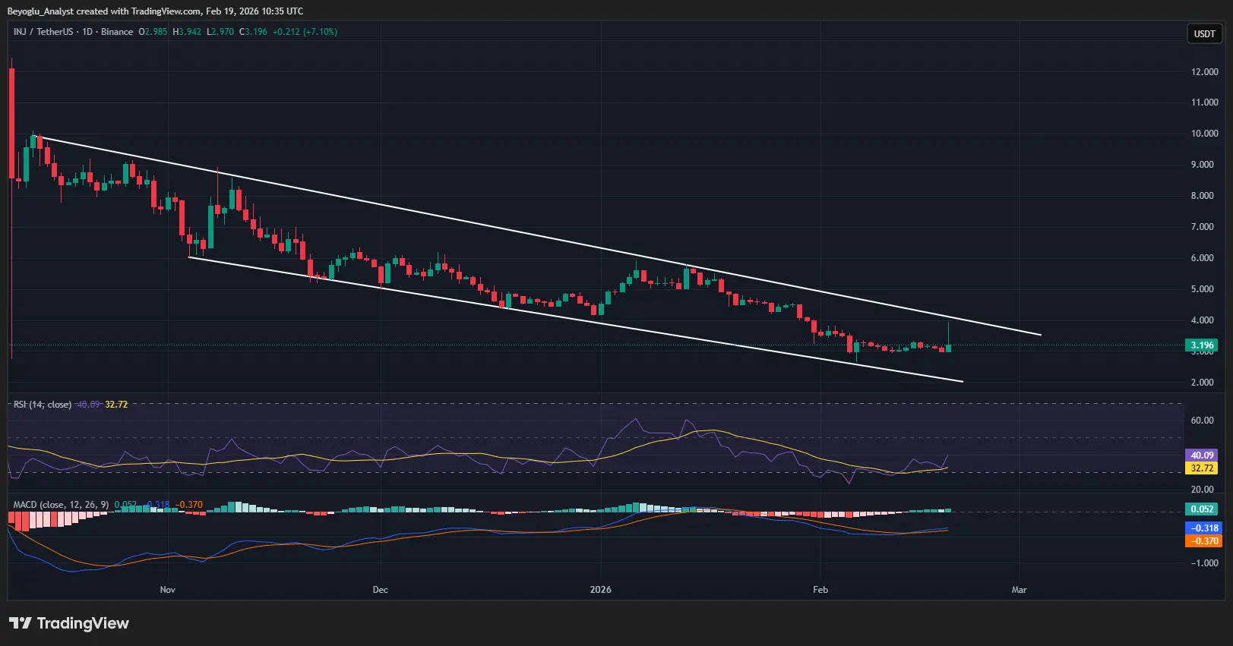Click the USDT currency button
The width and height of the screenshot is (1233, 646).
coord(1205,33)
